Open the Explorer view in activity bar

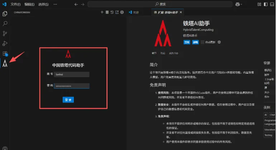[5, 14]
